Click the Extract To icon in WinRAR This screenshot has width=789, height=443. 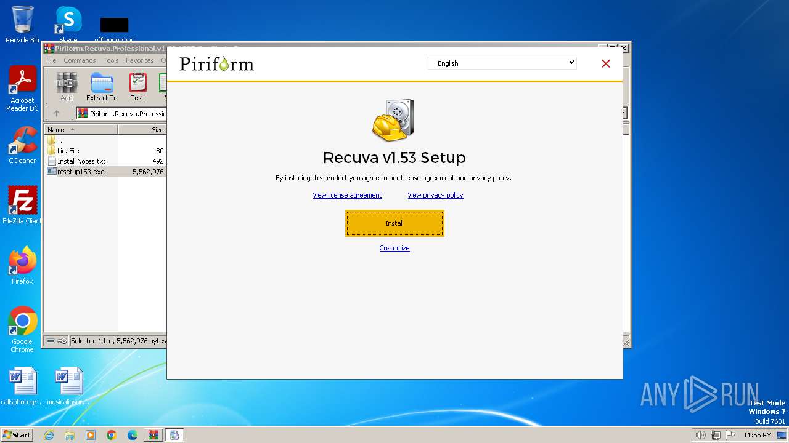point(102,87)
